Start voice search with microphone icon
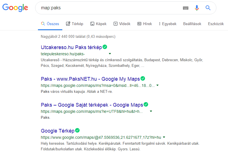The height and width of the screenshot is (154, 228). point(197,8)
